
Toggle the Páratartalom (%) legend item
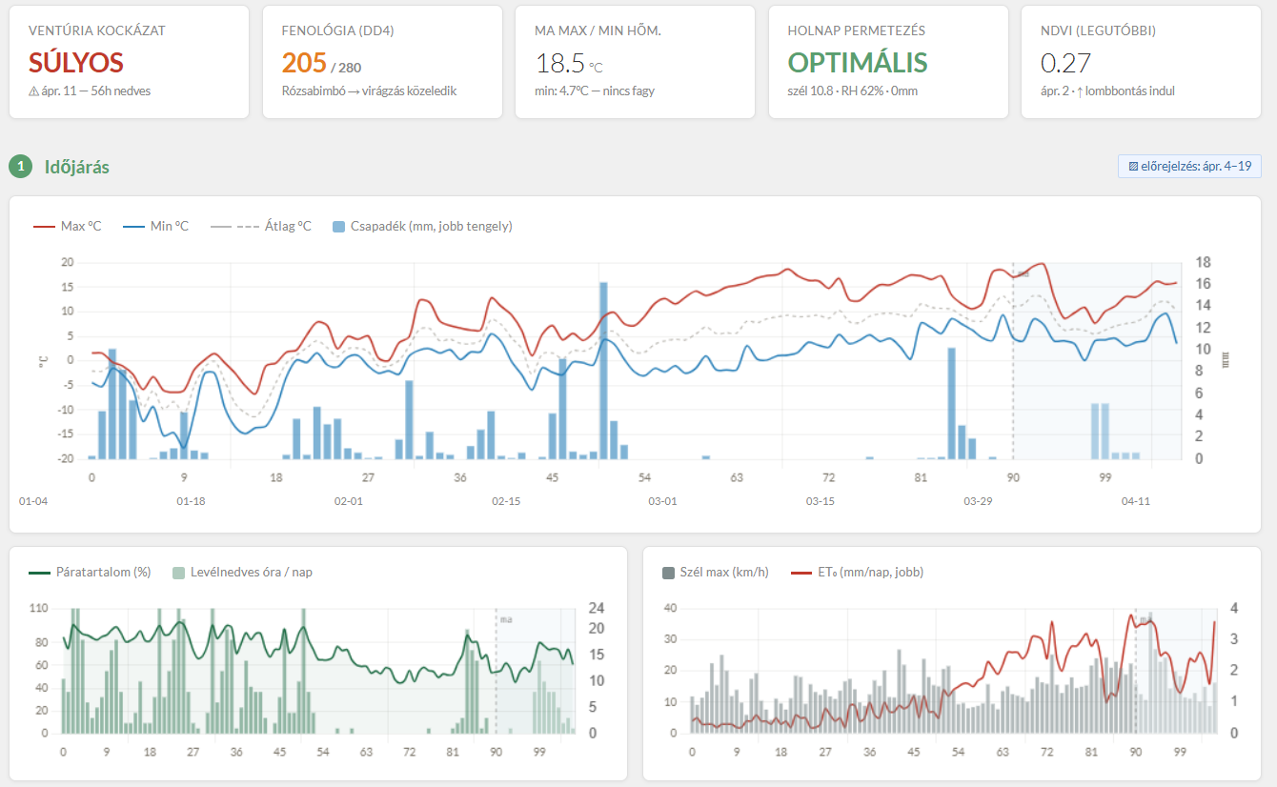pyautogui.click(x=91, y=573)
